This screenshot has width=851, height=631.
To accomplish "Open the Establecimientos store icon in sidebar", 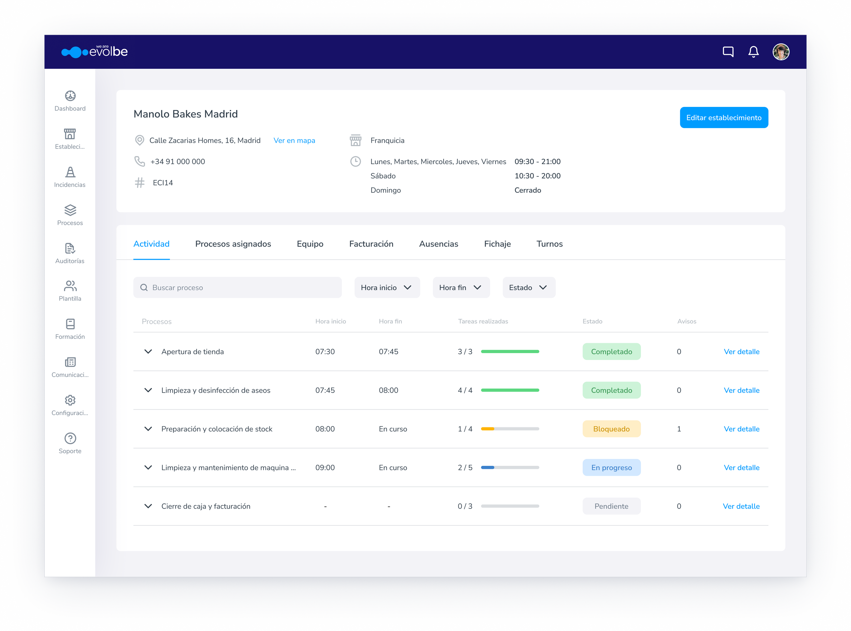I will [x=70, y=134].
